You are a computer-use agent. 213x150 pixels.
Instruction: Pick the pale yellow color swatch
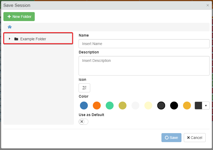coord(148,106)
